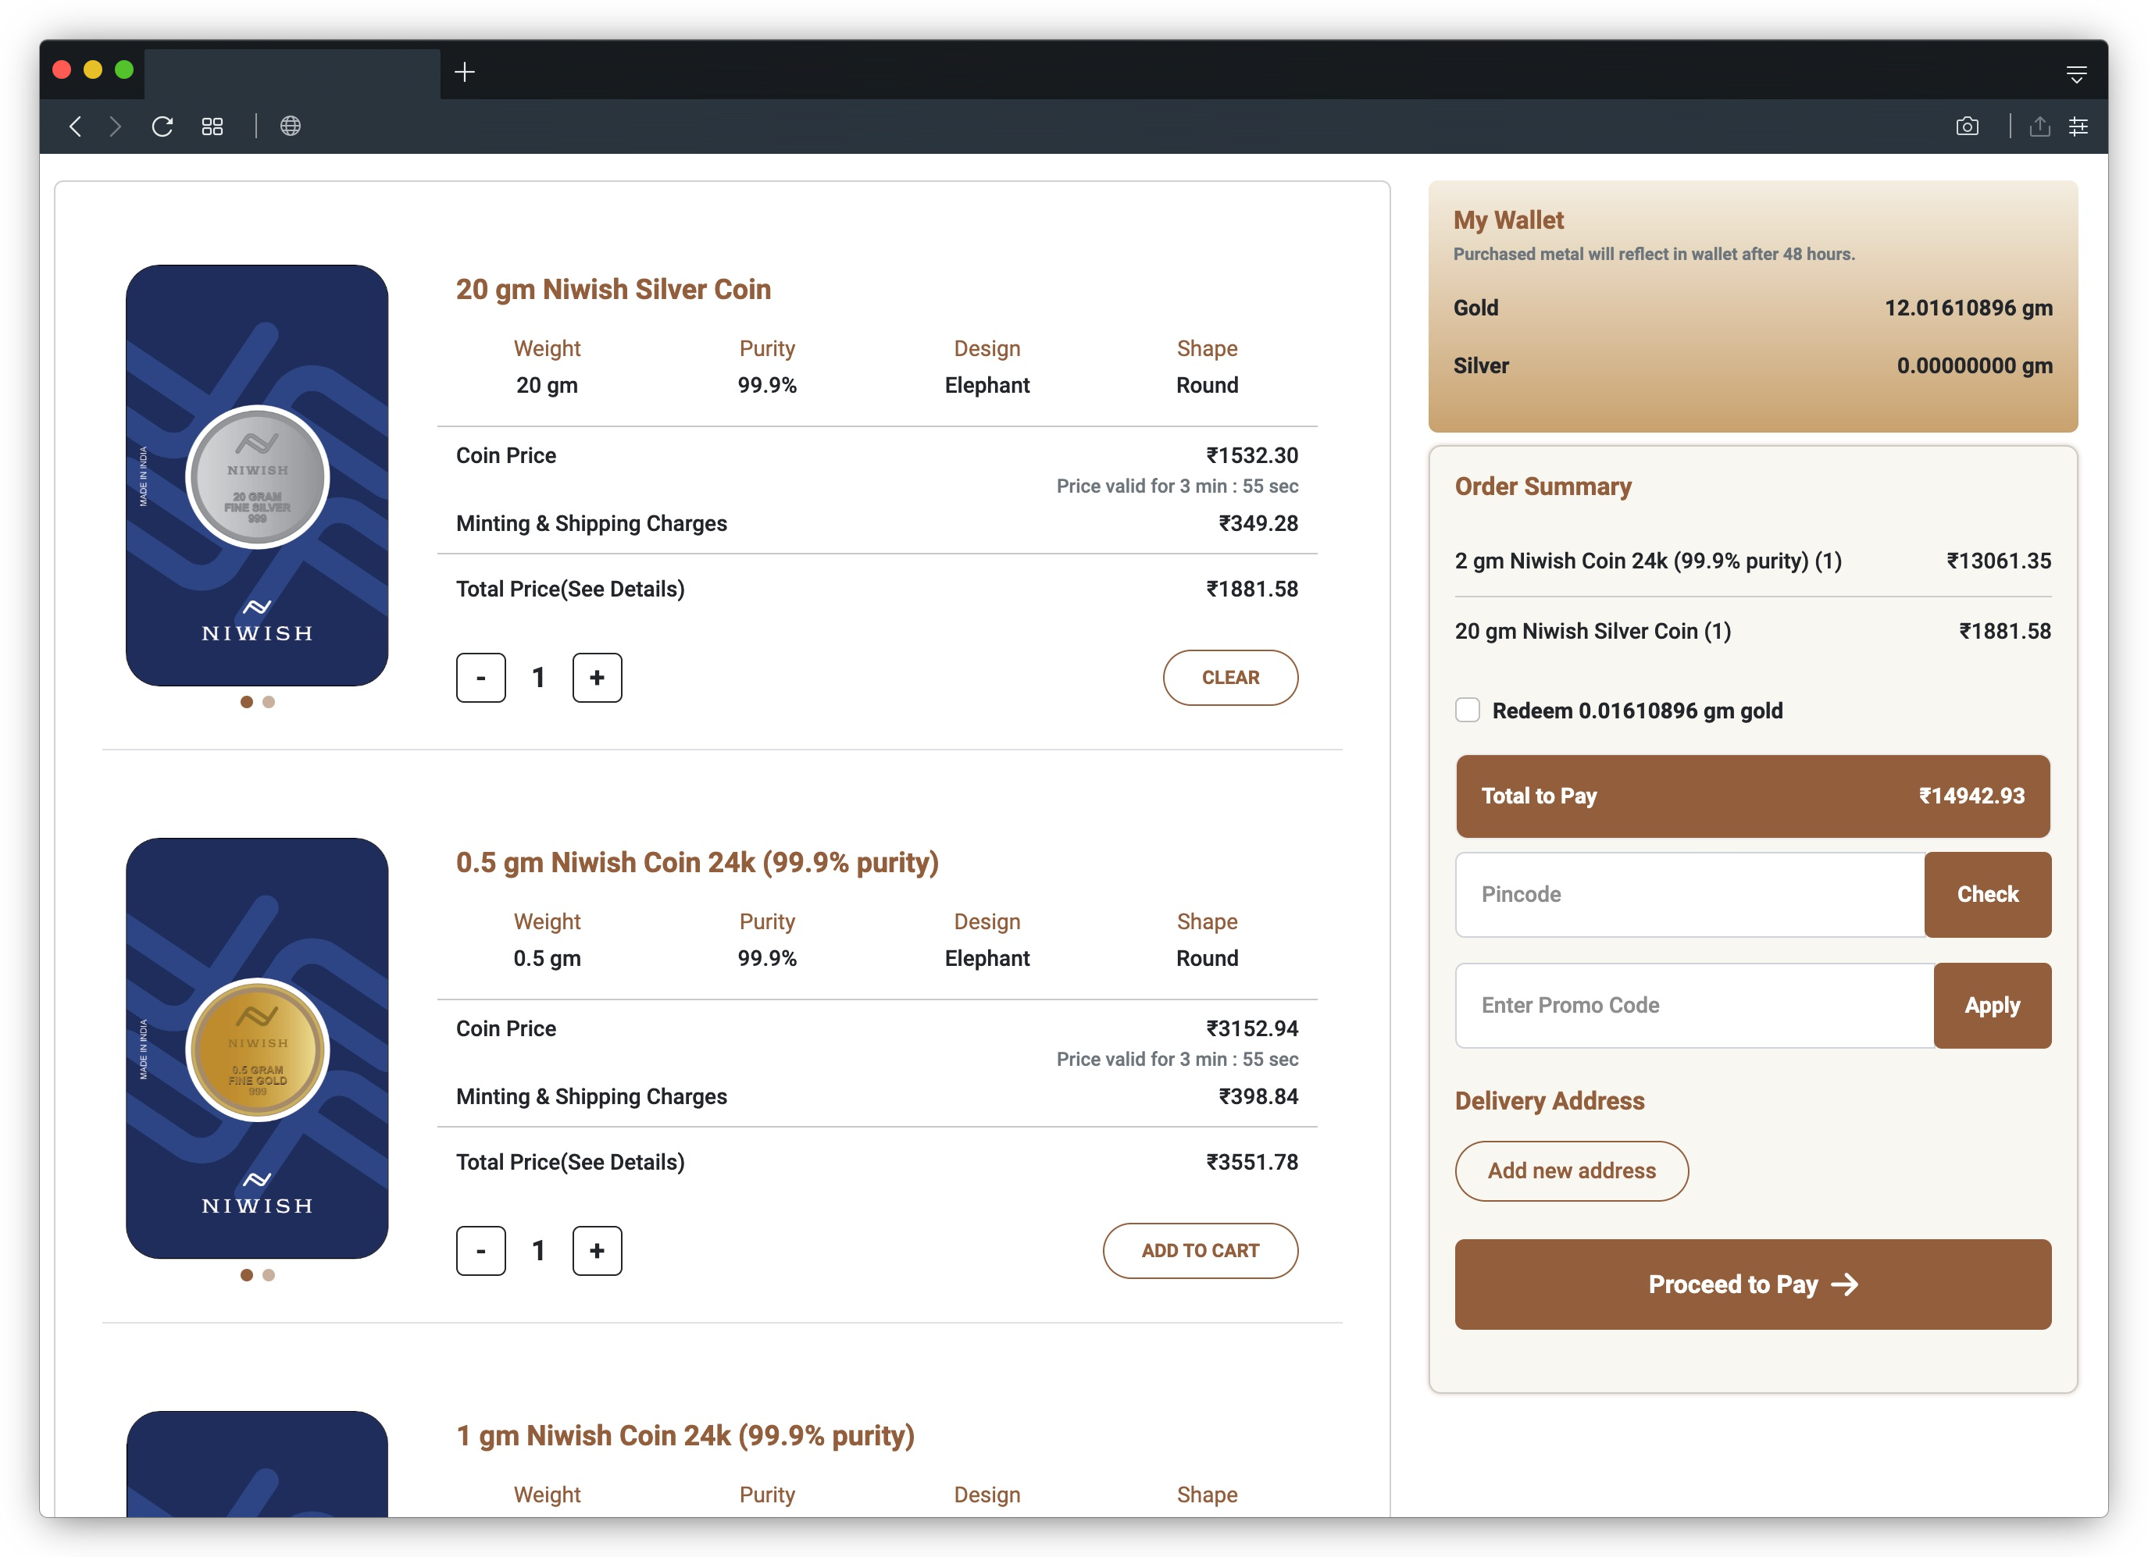The width and height of the screenshot is (2148, 1557).
Task: Focus the Enter Promo Code field
Action: 1694,1005
